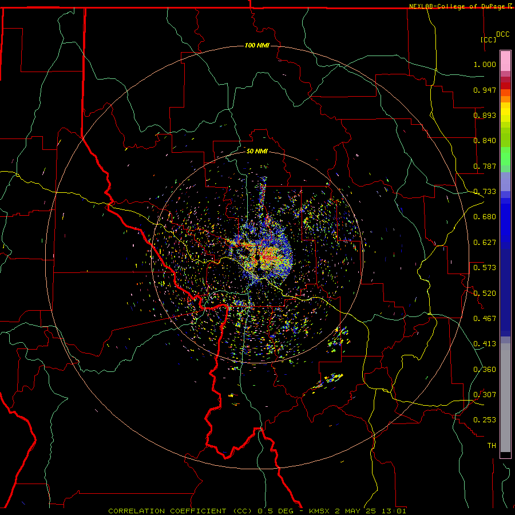
Task: Click the 100 NMI range ring label
Action: click(x=257, y=45)
